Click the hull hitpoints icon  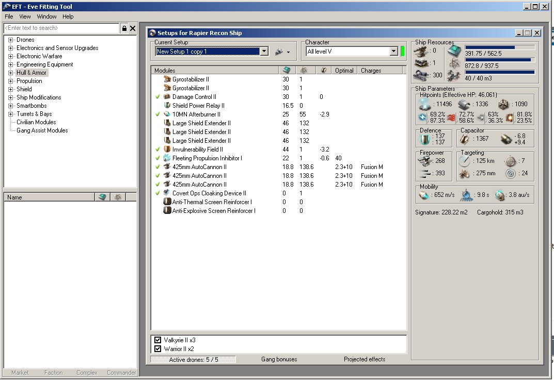(x=503, y=105)
